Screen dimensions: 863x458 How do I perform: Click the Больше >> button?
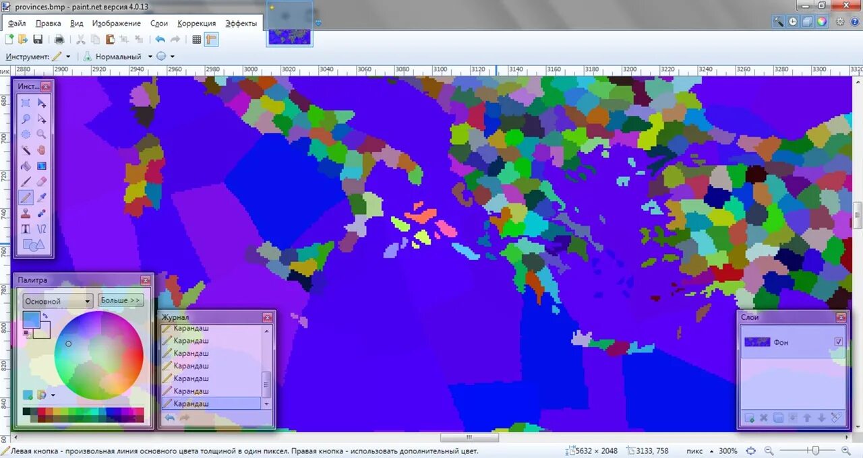tap(121, 300)
